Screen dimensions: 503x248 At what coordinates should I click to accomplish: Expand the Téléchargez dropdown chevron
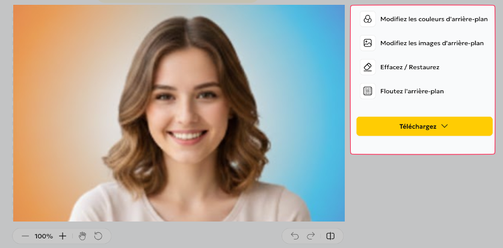click(445, 126)
